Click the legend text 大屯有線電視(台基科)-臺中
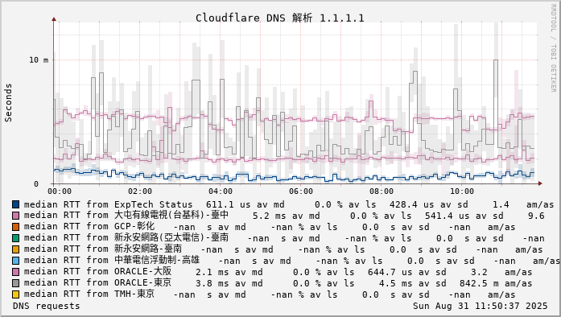Screen dimensions: 561x317 (171, 215)
